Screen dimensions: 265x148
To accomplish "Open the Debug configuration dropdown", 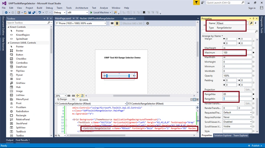I will tap(60, 12).
